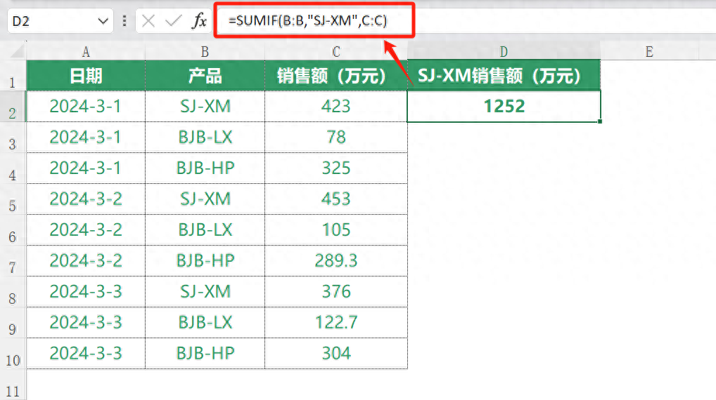
Task: Select cell with value 105
Action: point(336,230)
